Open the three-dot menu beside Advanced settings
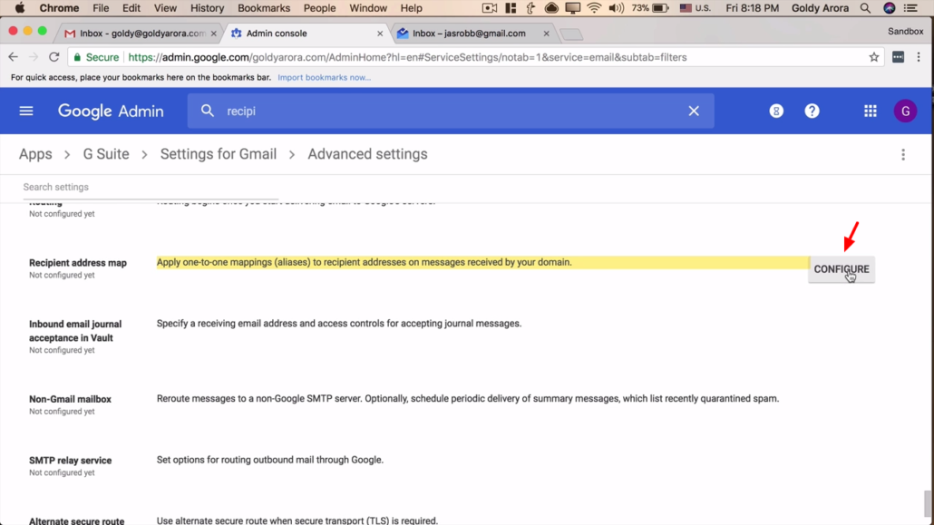Screen dimensions: 934x525 [903, 154]
